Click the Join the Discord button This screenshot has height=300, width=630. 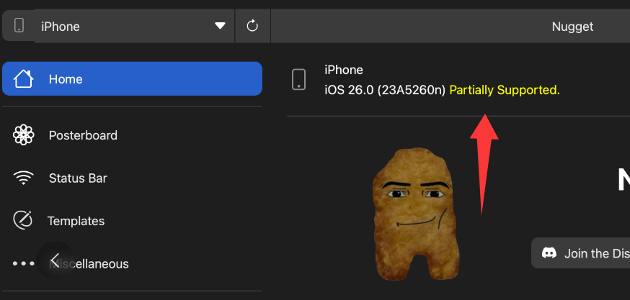click(x=580, y=253)
